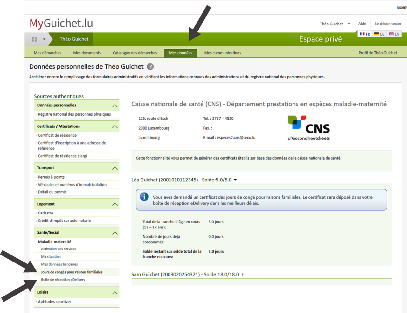407x313 pixels.
Task: Open Catalogue des démarches tab
Action: click(135, 53)
